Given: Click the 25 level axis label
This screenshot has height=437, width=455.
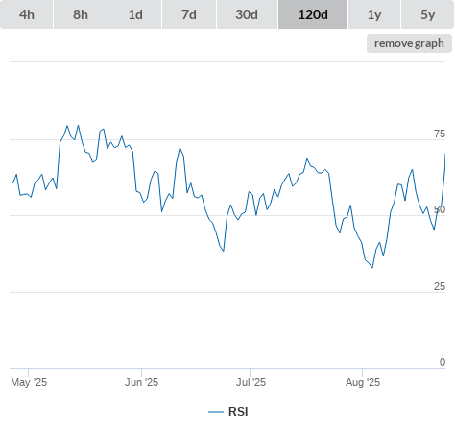Looking at the screenshot, I should click(x=440, y=286).
